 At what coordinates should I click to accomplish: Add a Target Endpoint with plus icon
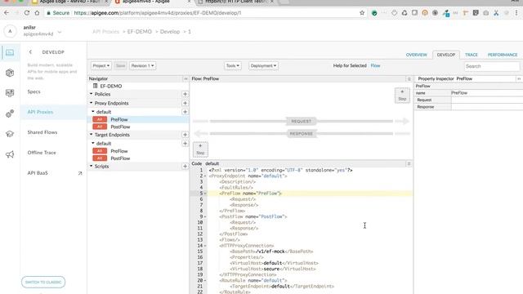pos(185,135)
